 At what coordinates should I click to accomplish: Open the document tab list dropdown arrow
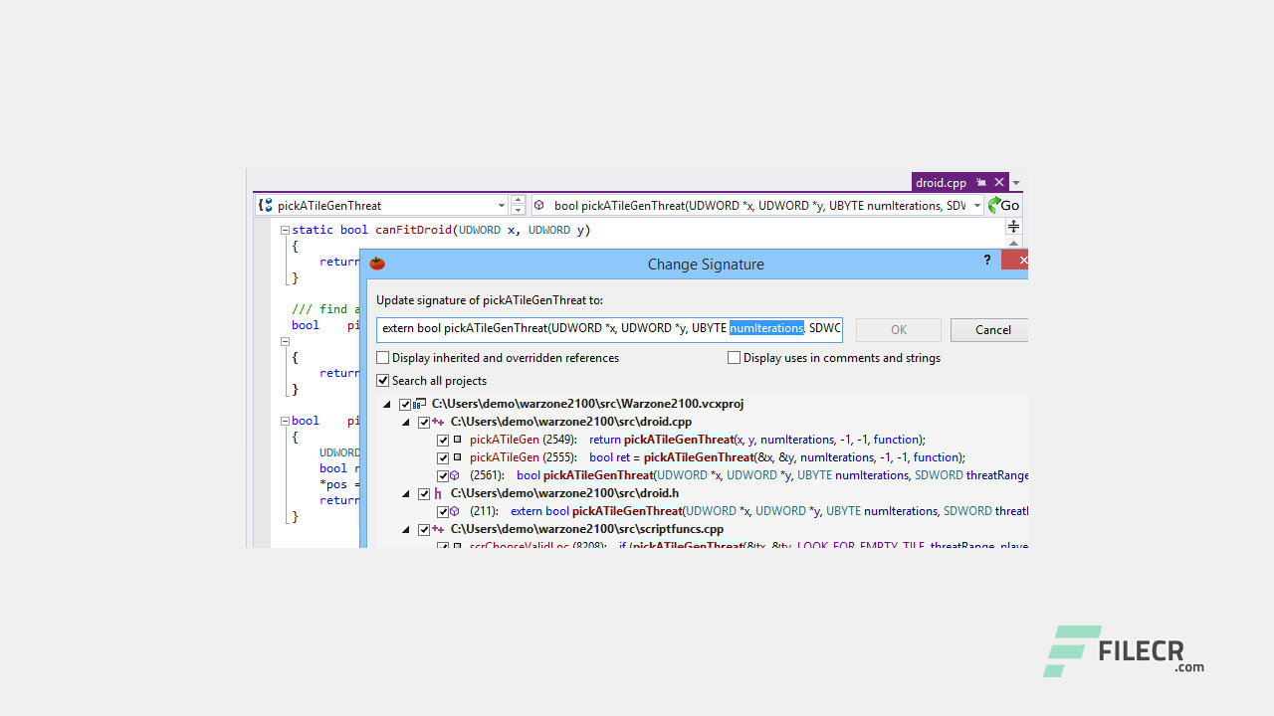click(x=1016, y=183)
